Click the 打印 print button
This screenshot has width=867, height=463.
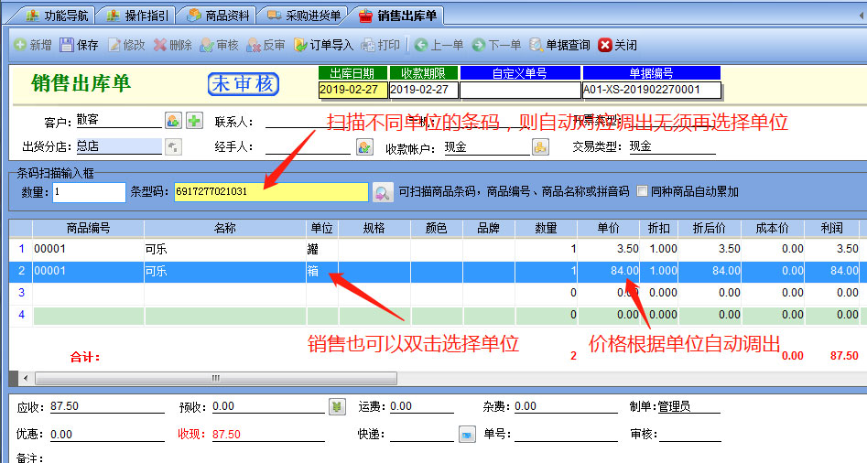click(381, 45)
